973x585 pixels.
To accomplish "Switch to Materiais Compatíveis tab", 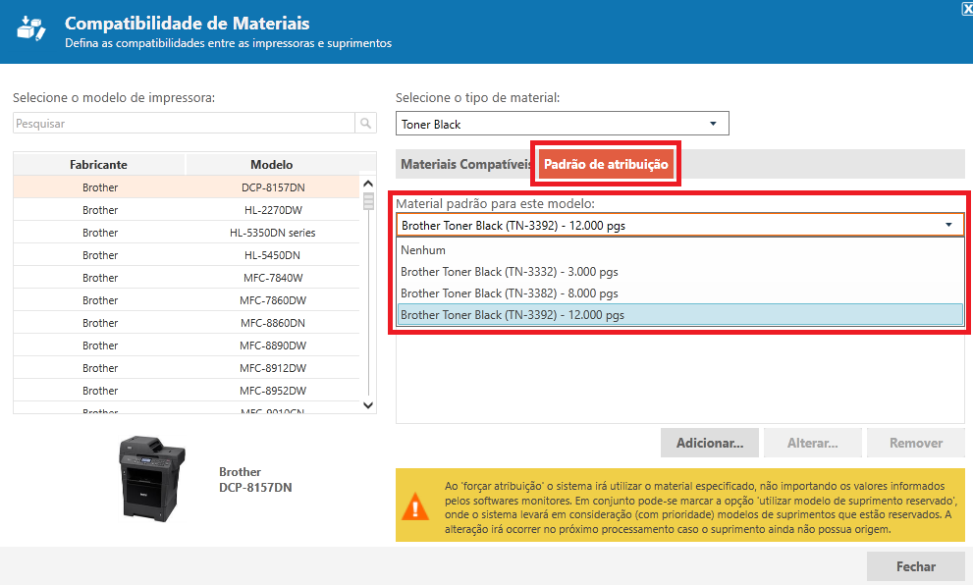I will (465, 165).
